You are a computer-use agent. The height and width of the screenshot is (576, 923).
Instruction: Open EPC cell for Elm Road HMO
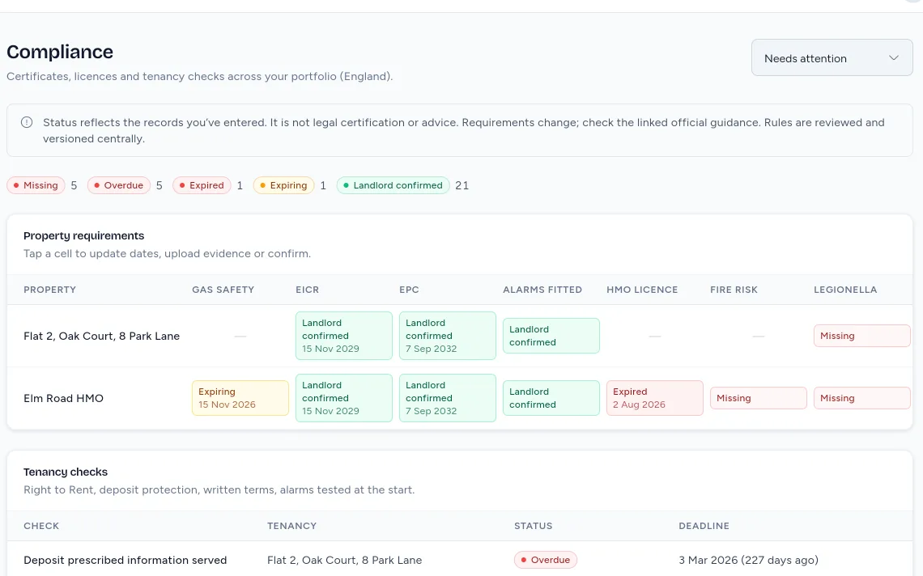tap(448, 398)
